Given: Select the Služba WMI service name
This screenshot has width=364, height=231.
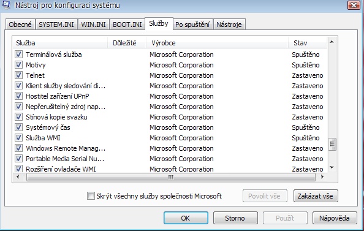Looking at the screenshot, I should 43,138.
